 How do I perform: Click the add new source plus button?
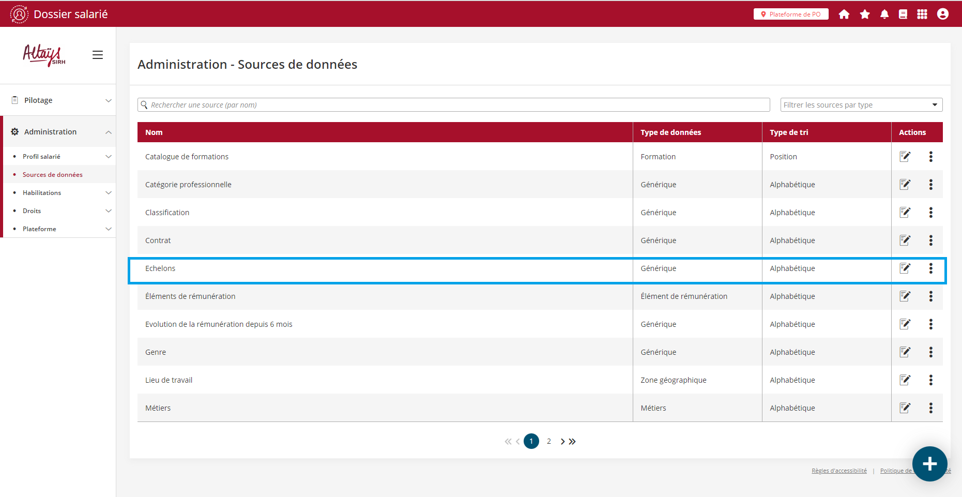click(929, 464)
